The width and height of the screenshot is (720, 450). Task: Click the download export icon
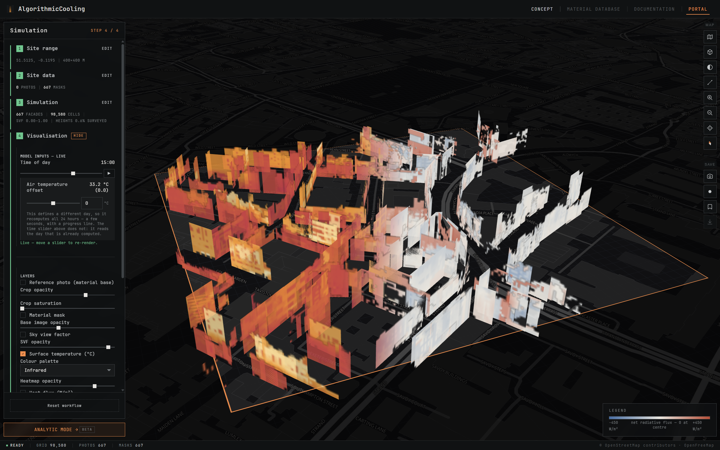(x=710, y=222)
